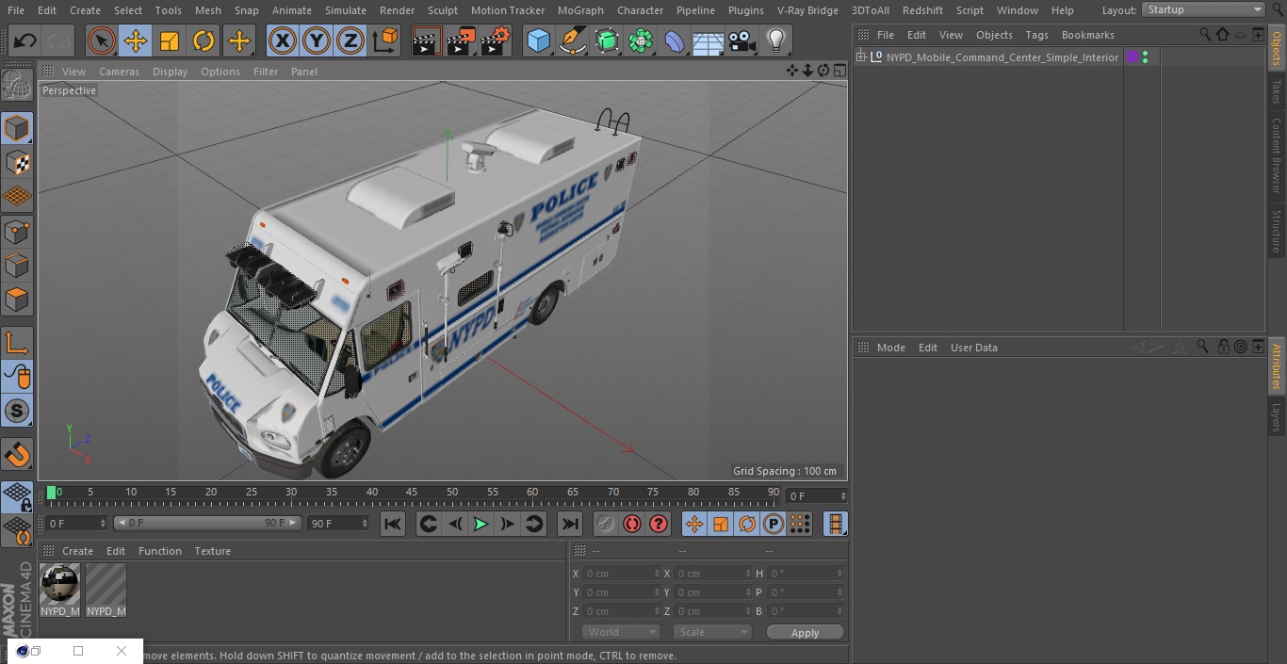Click purple layer color swatch of object

coord(1132,57)
